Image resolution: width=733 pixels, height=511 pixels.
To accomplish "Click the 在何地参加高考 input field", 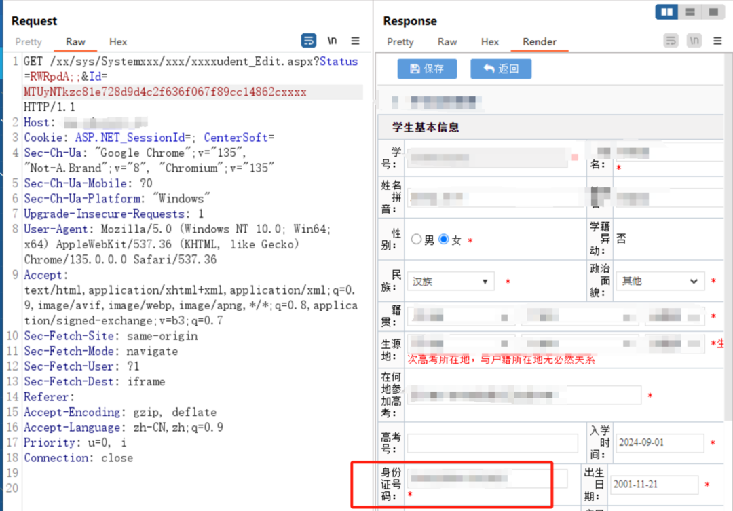I will point(524,395).
